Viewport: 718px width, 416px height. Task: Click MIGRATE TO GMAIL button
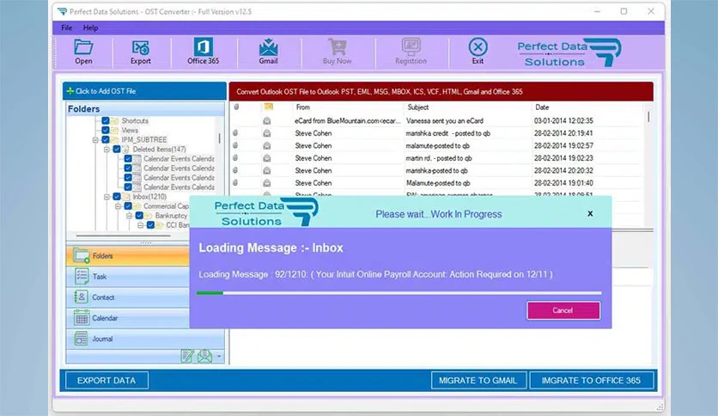click(x=478, y=380)
